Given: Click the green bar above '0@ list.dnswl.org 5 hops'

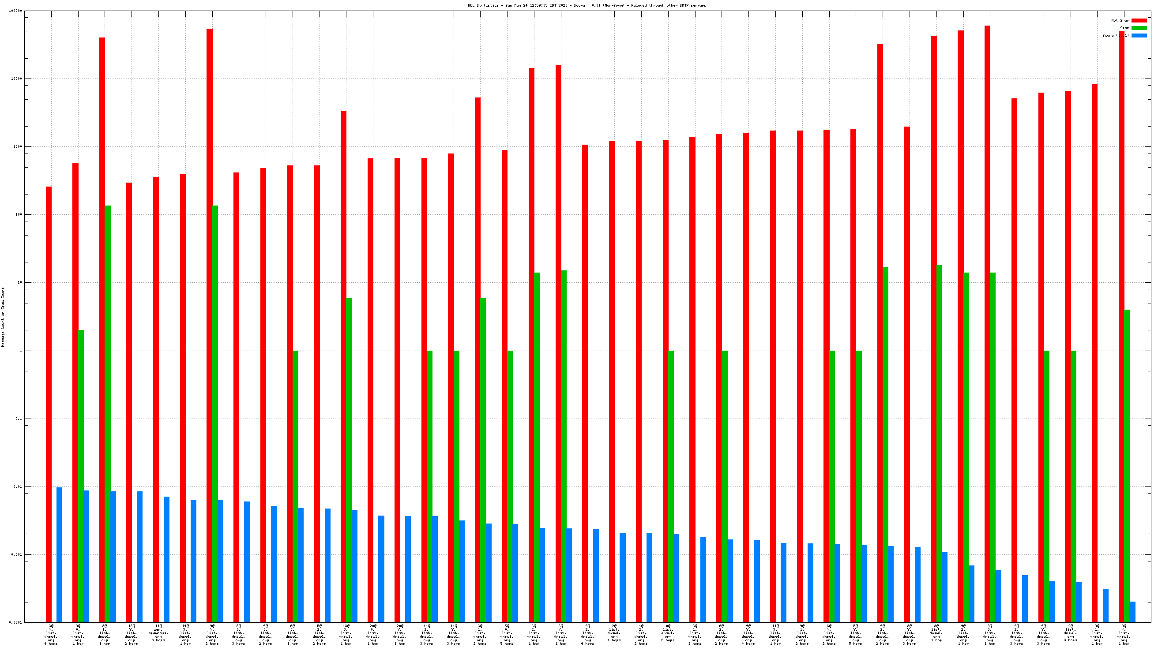Looking at the screenshot, I should 671,486.
